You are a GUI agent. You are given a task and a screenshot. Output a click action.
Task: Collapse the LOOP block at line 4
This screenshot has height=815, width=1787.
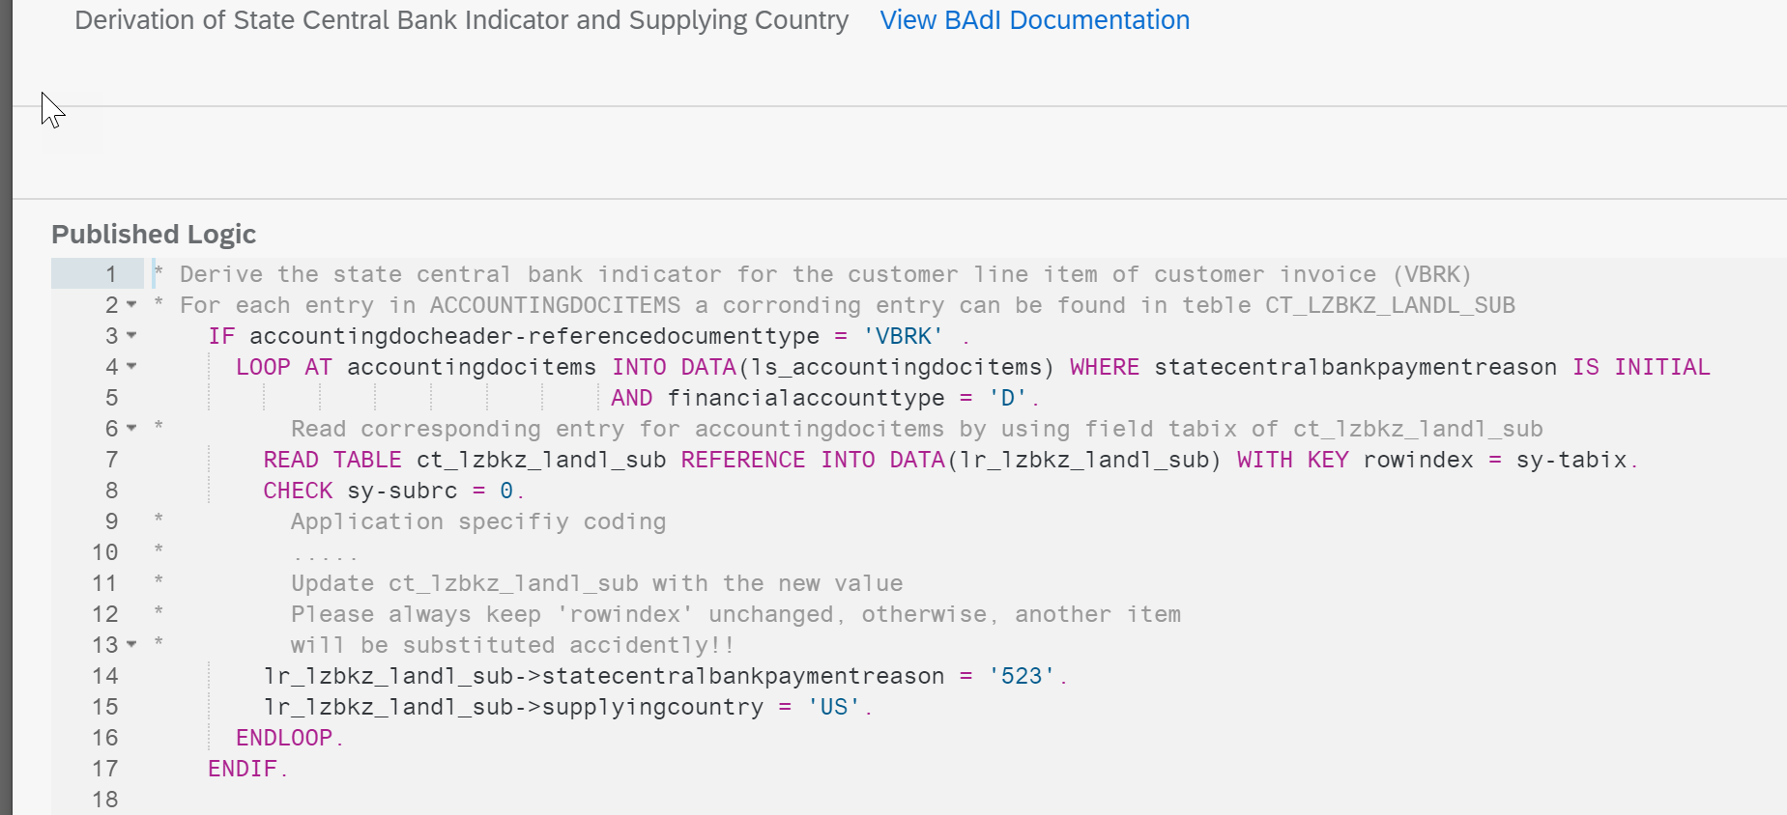131,367
